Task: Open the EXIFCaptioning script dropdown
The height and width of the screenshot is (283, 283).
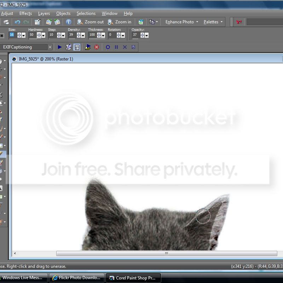Action: [50, 47]
